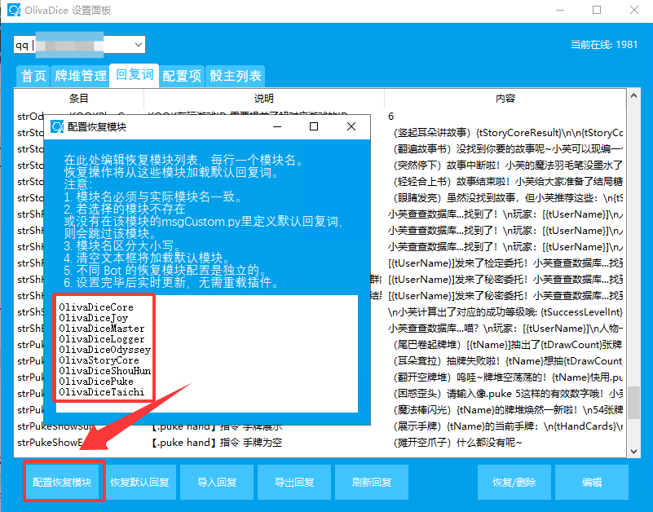The height and width of the screenshot is (512, 653).
Task: Switch to the 首页 tab
Action: click(33, 76)
